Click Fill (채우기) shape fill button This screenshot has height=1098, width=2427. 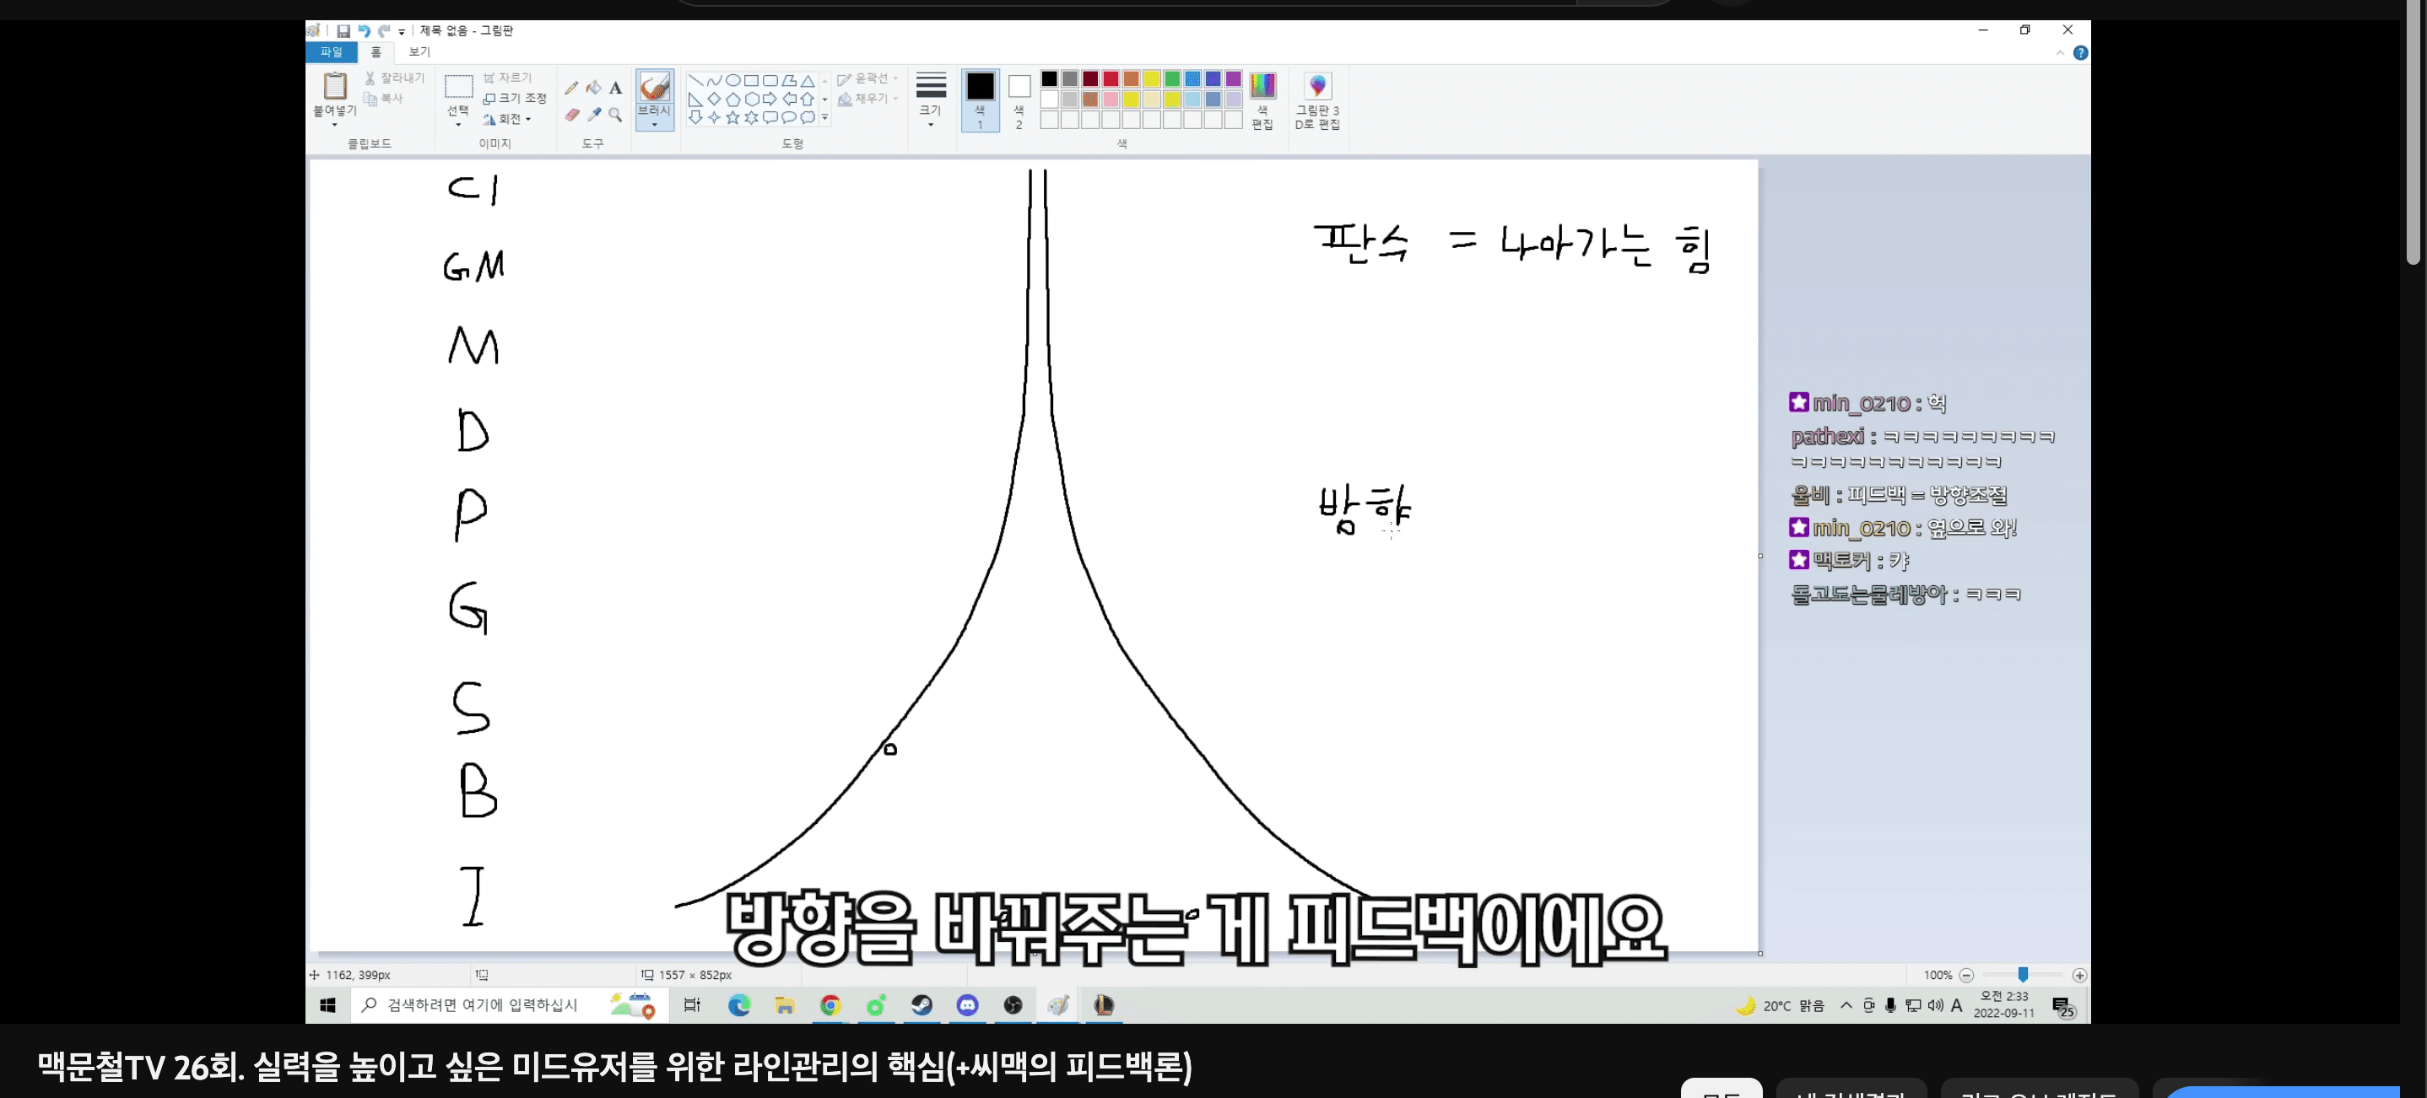click(868, 98)
